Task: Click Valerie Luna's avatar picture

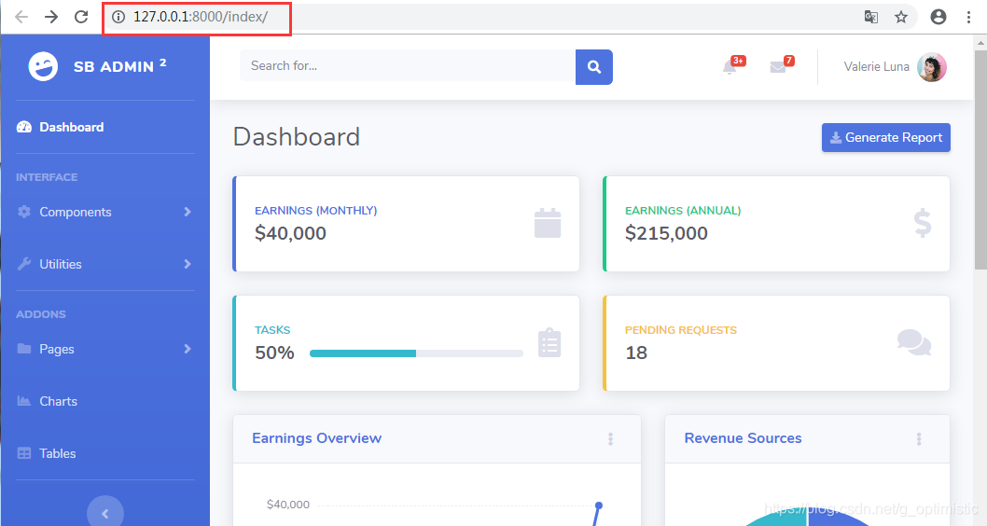Action: pyautogui.click(x=932, y=67)
